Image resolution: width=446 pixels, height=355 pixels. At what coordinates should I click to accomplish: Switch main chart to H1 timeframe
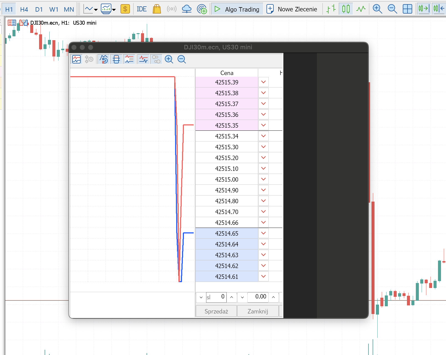pos(9,9)
